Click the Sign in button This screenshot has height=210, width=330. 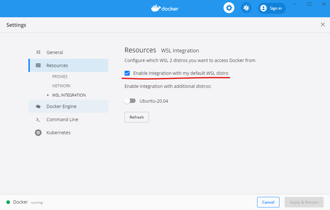[272, 8]
